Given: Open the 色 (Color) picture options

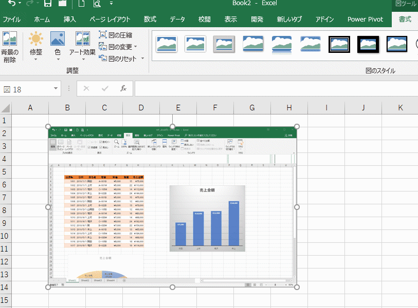Looking at the screenshot, I should [x=58, y=46].
